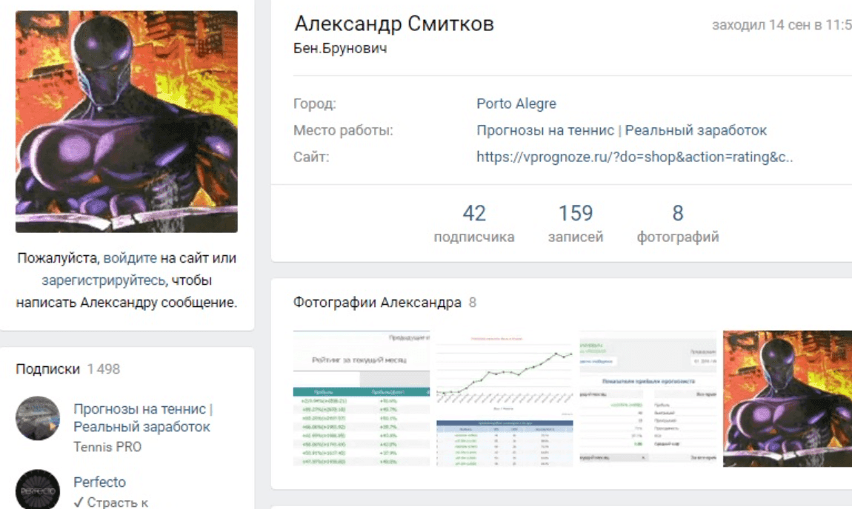Open the Perfecto subscription link

tap(99, 482)
